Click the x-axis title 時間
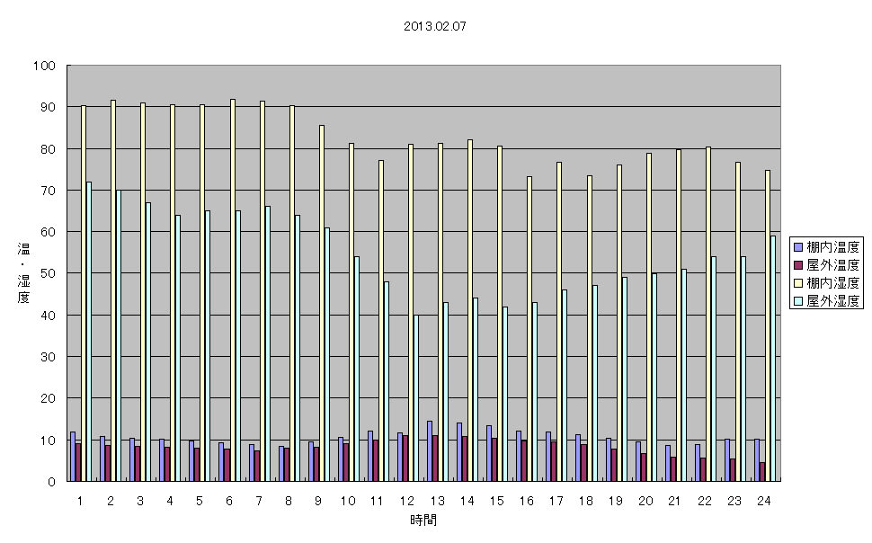The height and width of the screenshot is (543, 872). pos(423,521)
